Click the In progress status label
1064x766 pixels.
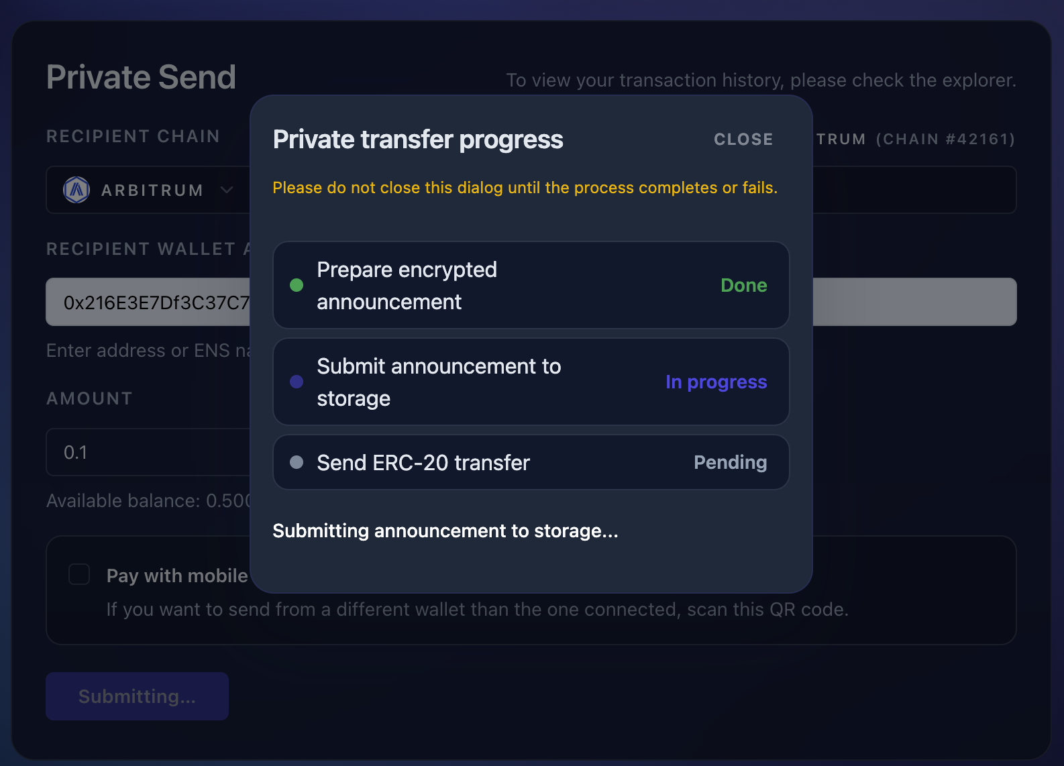click(x=716, y=382)
